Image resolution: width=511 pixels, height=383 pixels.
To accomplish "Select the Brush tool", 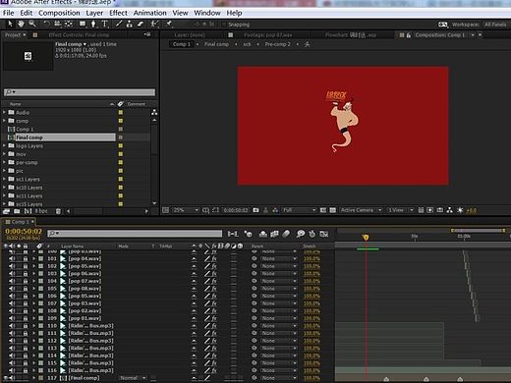I will [x=119, y=24].
